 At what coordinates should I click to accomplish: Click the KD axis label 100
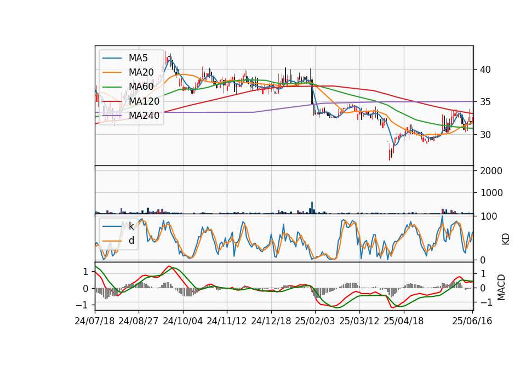pyautogui.click(x=488, y=216)
